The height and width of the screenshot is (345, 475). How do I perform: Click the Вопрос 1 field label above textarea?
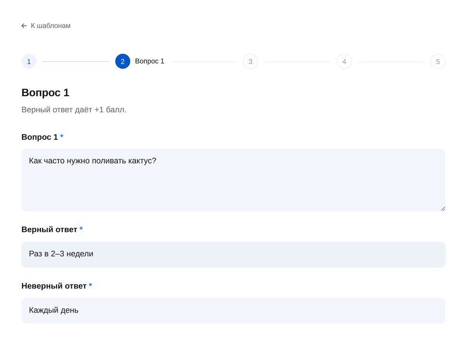coord(40,137)
